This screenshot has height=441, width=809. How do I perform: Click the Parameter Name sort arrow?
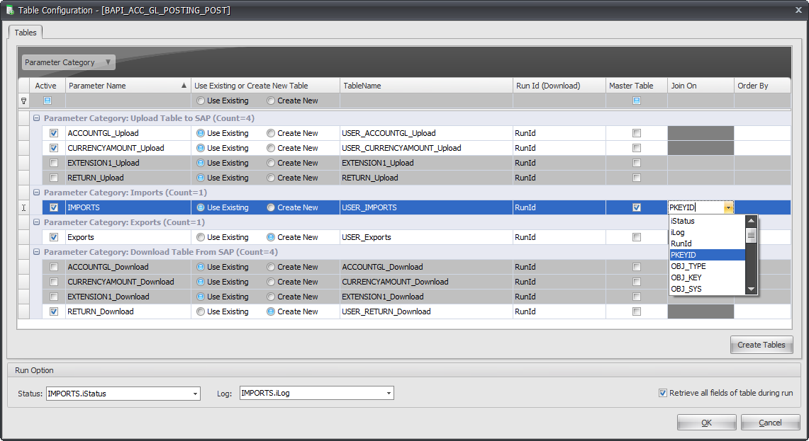point(184,86)
